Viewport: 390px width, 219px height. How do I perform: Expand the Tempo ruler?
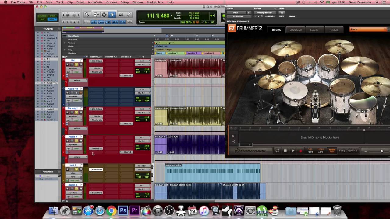tap(65, 43)
